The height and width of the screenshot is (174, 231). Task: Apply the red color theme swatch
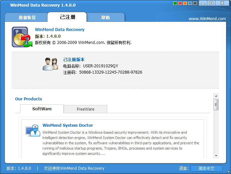180,3
